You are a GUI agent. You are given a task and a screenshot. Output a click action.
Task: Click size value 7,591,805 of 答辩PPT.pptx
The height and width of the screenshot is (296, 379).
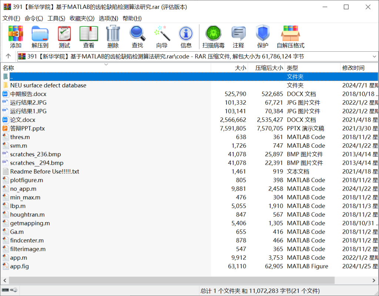(x=233, y=128)
